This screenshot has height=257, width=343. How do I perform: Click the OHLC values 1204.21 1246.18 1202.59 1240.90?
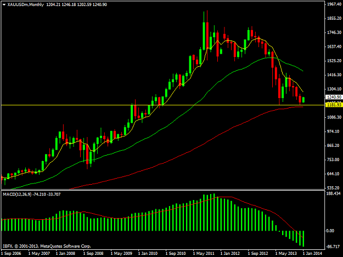pyautogui.click(x=77, y=4)
